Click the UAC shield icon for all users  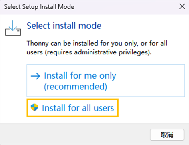click(x=34, y=107)
